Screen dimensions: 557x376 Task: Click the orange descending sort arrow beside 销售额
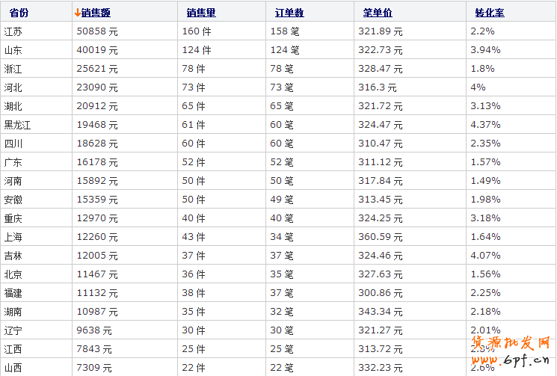tap(78, 13)
